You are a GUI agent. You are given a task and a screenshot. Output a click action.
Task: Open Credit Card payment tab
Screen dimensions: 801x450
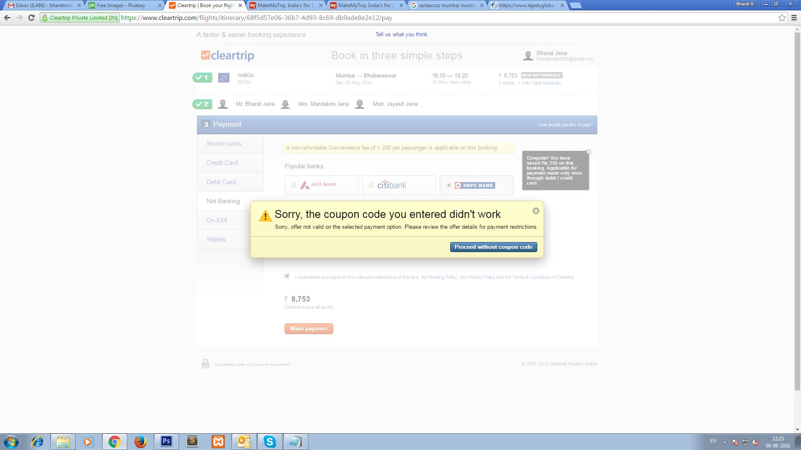coord(230,163)
